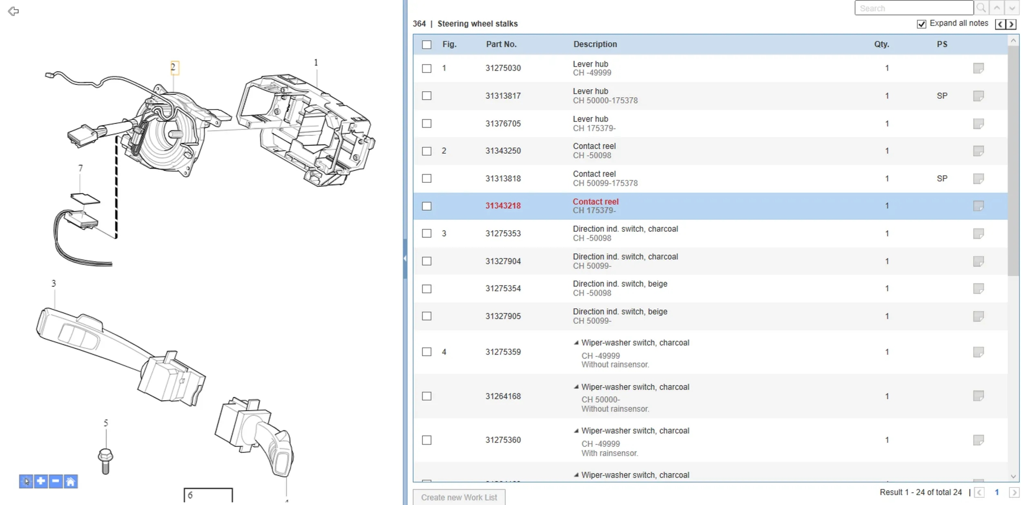Check the box for Lever hub 31313817
The height and width of the screenshot is (505, 1021).
click(x=427, y=96)
